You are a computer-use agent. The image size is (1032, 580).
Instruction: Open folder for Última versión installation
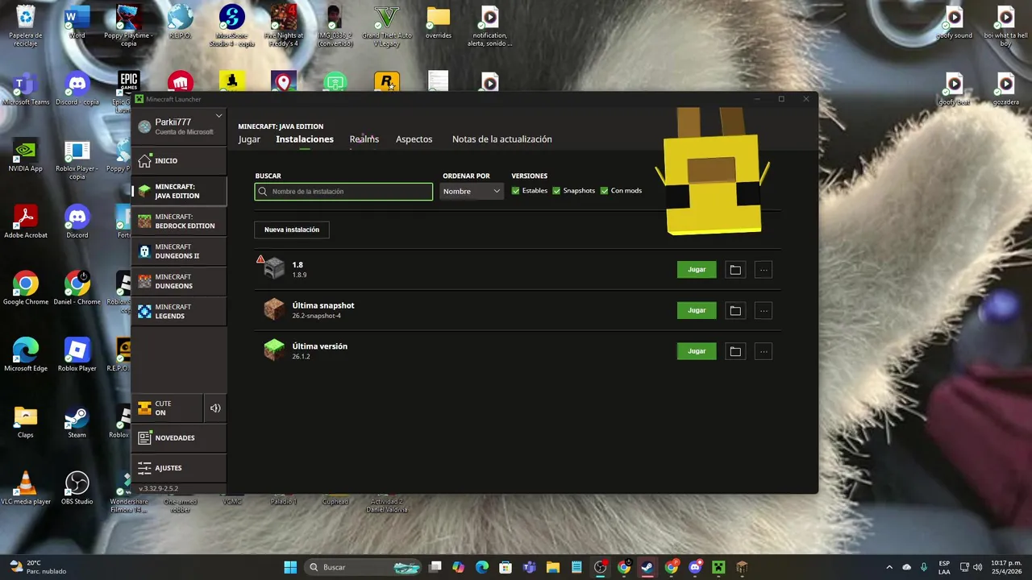[734, 351]
